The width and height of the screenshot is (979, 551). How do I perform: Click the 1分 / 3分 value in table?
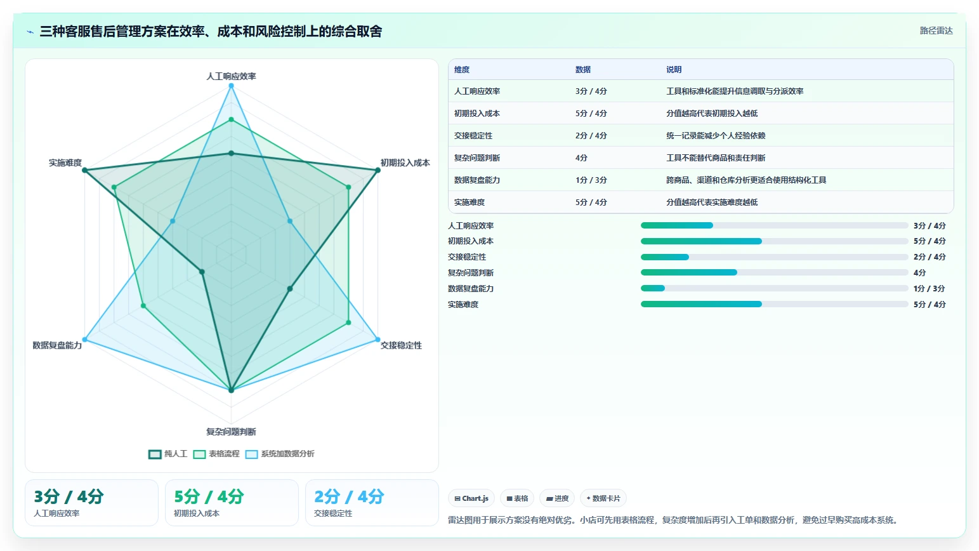click(591, 180)
